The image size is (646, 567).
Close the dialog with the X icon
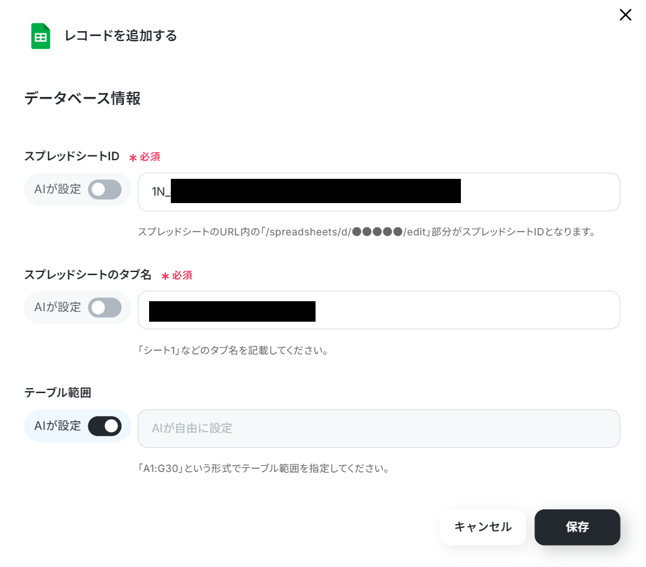coord(625,15)
